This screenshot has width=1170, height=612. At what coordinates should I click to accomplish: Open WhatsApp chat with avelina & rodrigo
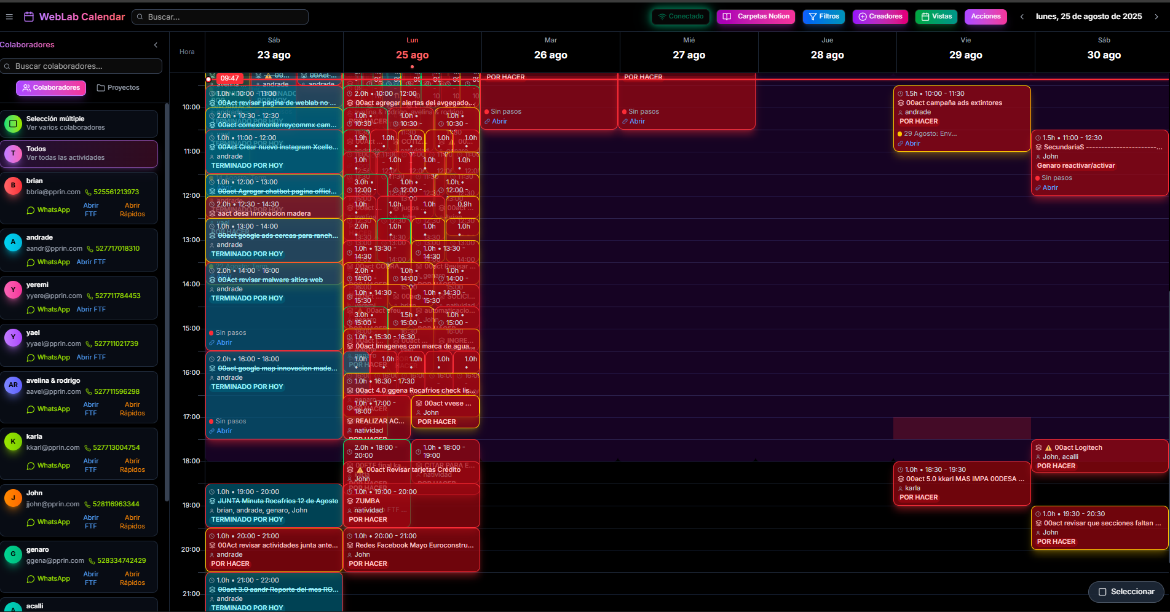(49, 409)
